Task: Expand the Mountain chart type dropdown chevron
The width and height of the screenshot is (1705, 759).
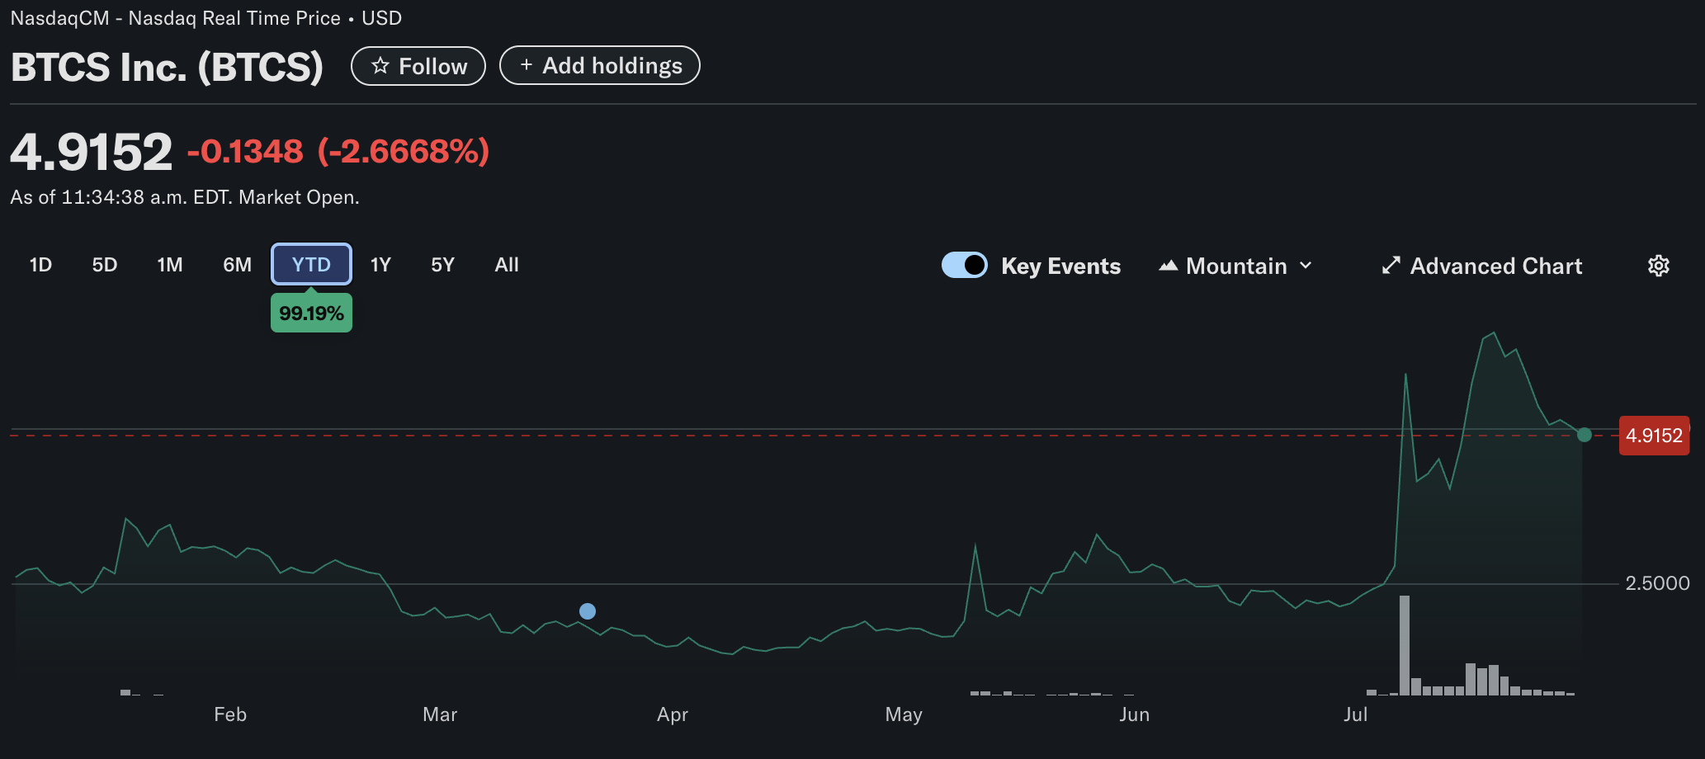Action: 1306,266
